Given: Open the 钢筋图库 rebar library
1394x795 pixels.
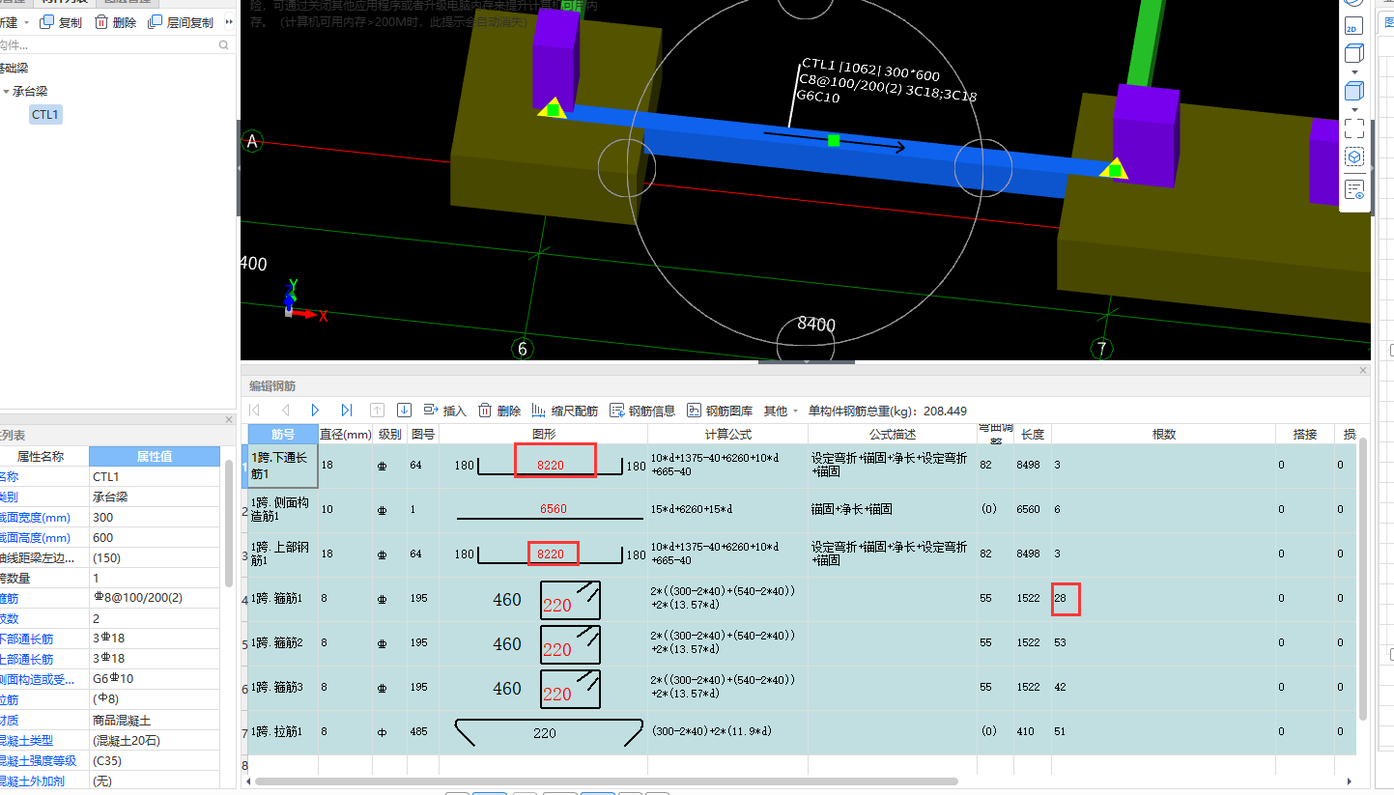Looking at the screenshot, I should (x=720, y=411).
